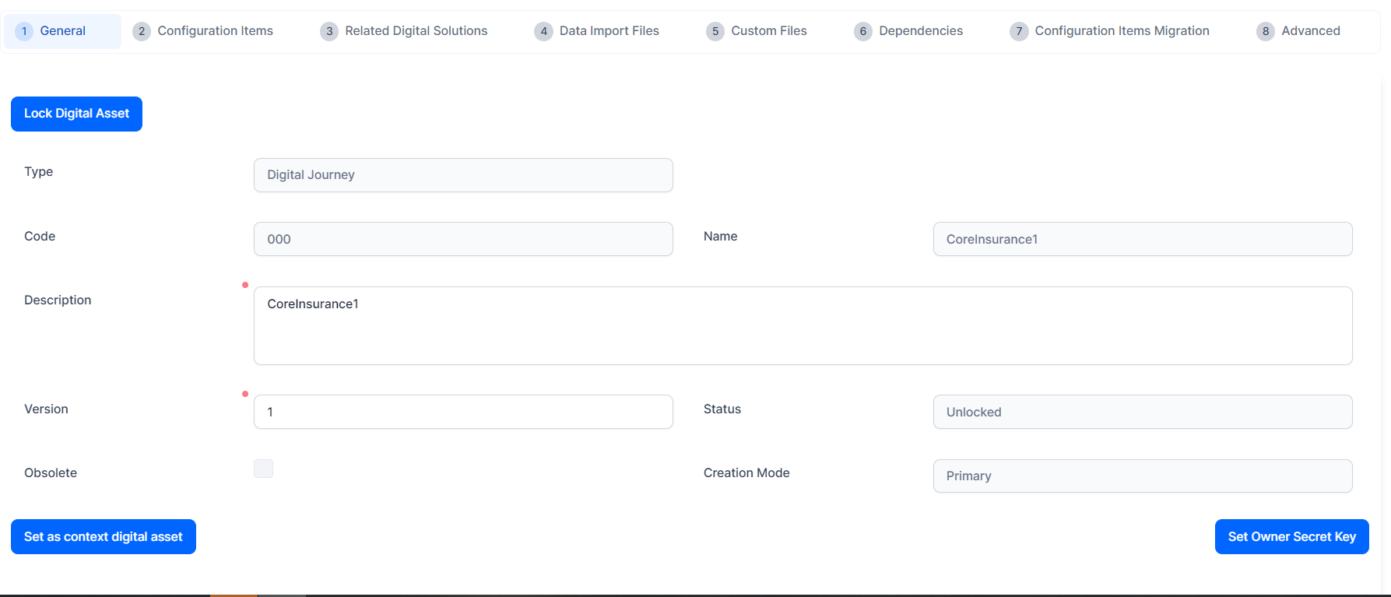Click the Code input field
1391x597 pixels.
[463, 239]
